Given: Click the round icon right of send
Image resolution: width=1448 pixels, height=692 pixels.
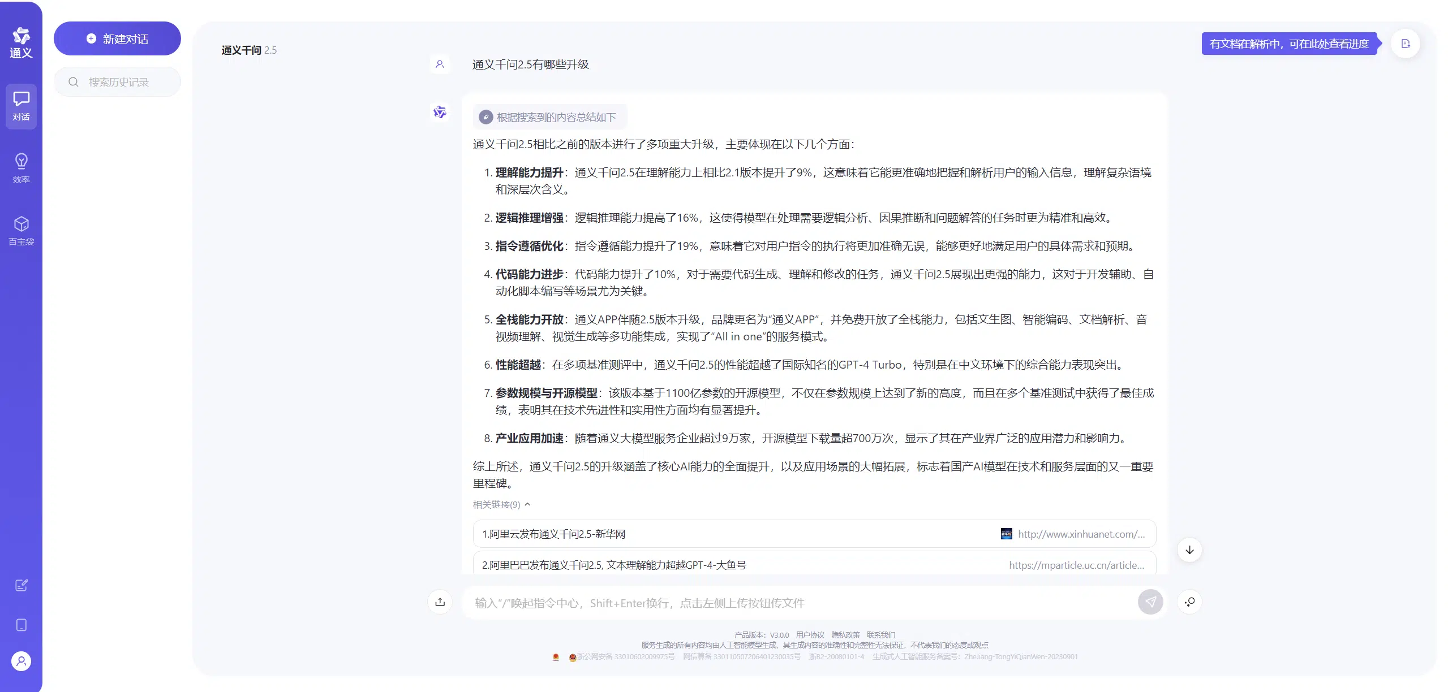Looking at the screenshot, I should [1189, 602].
